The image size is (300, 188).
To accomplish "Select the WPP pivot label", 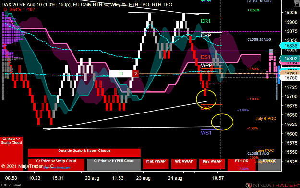I will point(206,65).
